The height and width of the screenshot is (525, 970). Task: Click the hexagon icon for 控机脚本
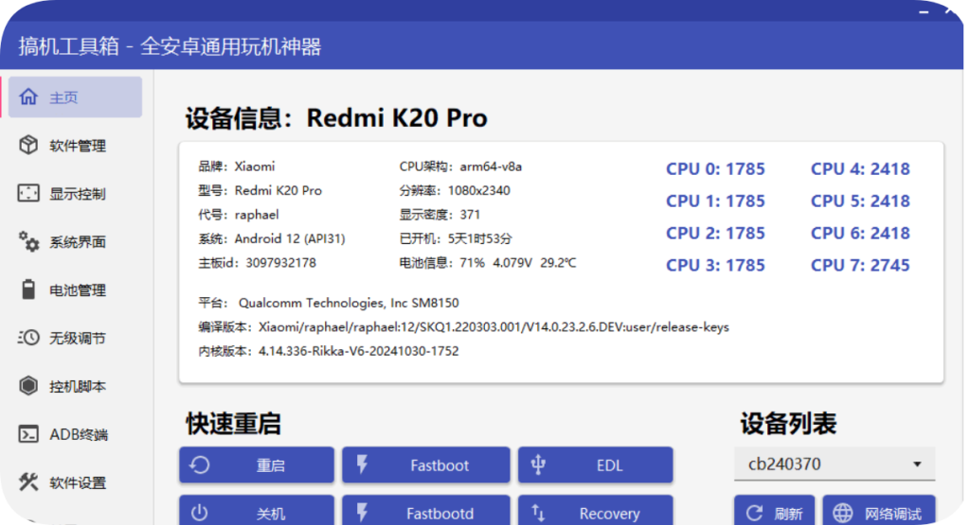[28, 386]
